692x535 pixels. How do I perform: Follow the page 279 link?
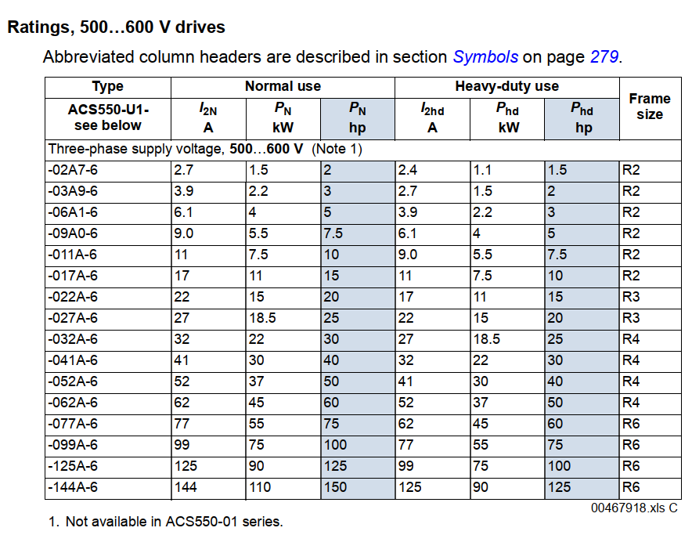(604, 56)
